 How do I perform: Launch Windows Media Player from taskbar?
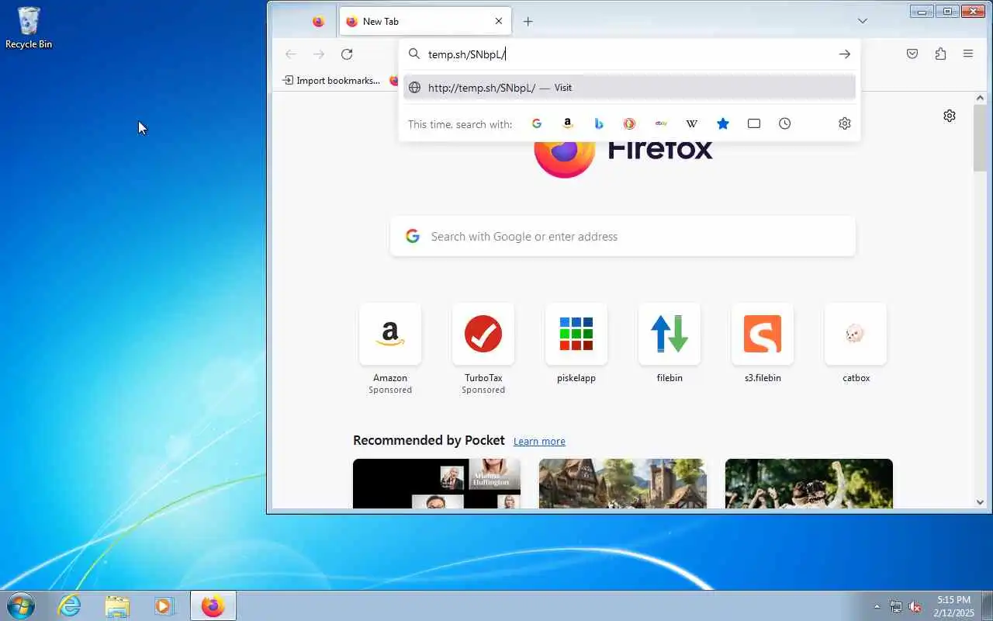(164, 605)
